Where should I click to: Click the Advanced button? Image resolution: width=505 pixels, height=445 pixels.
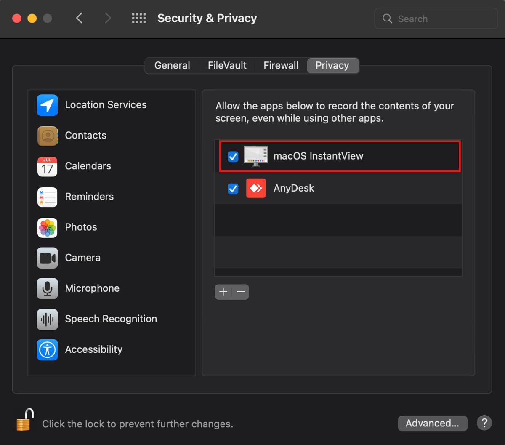click(432, 423)
